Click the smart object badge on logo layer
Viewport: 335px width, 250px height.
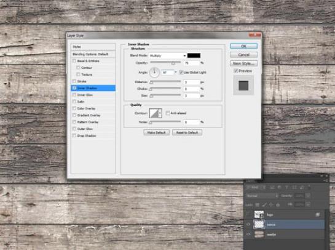318,214
